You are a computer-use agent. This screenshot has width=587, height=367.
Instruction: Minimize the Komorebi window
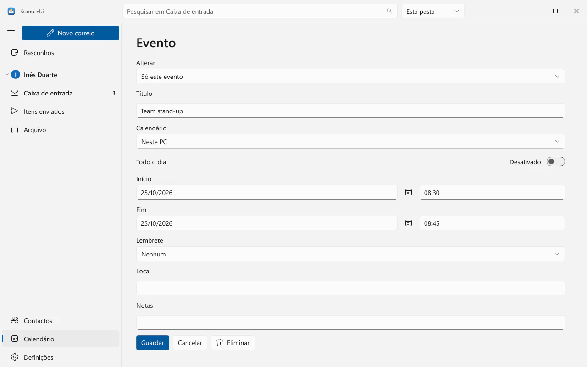click(x=534, y=11)
